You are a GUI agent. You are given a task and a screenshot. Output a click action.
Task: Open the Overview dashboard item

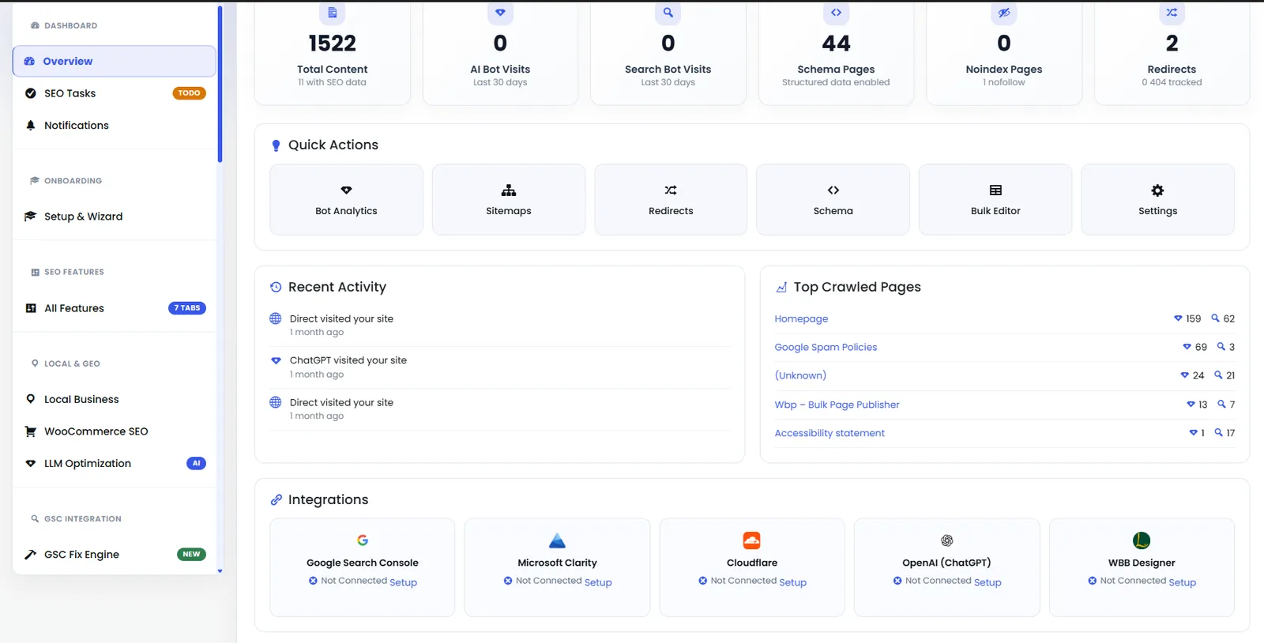tap(114, 61)
